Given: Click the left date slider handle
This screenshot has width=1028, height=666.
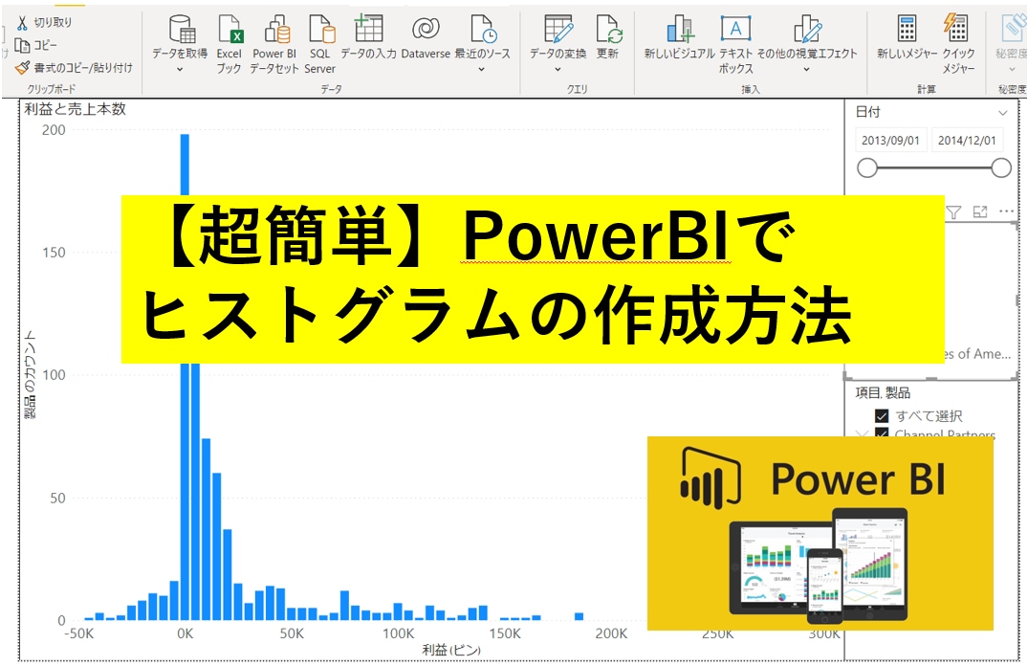Looking at the screenshot, I should (866, 168).
